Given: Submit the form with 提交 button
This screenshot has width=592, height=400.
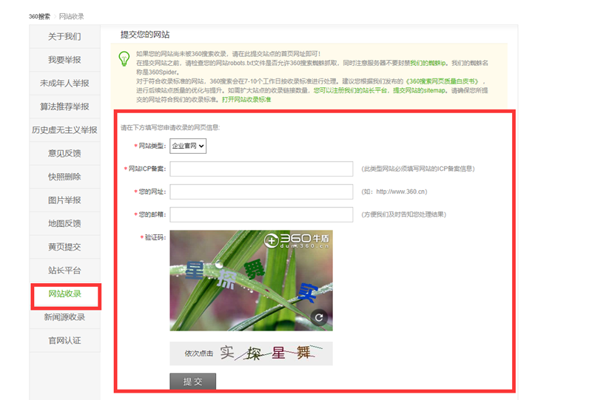Looking at the screenshot, I should click(x=193, y=381).
